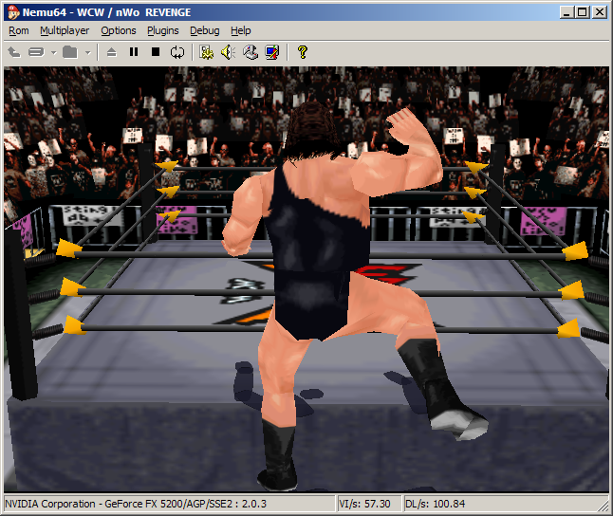Click the eject ROM icon

(x=111, y=52)
